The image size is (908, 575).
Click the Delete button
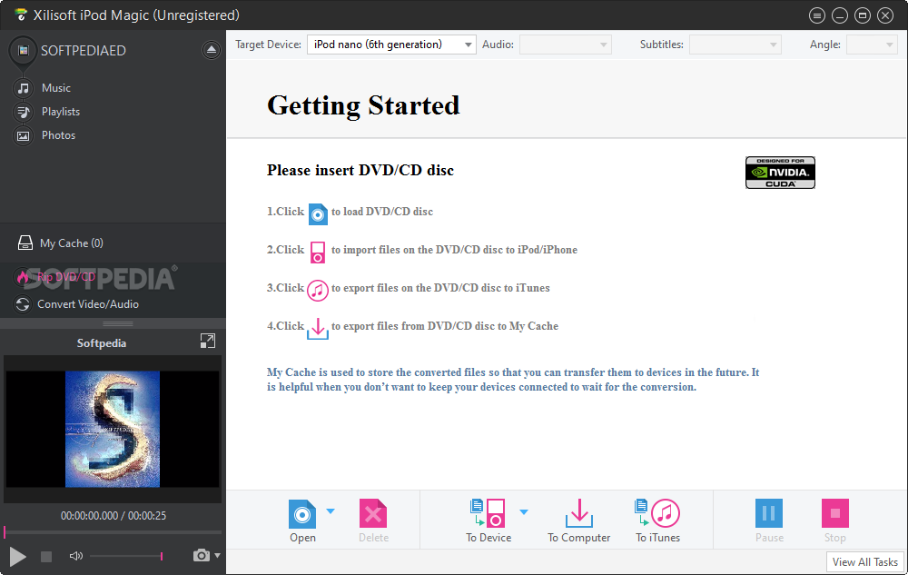tap(373, 520)
